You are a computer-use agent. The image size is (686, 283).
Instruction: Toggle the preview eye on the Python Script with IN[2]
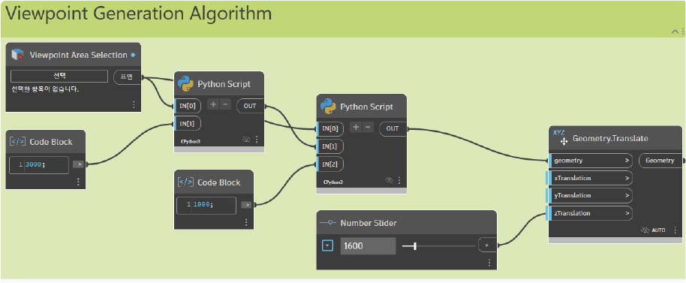tap(389, 180)
